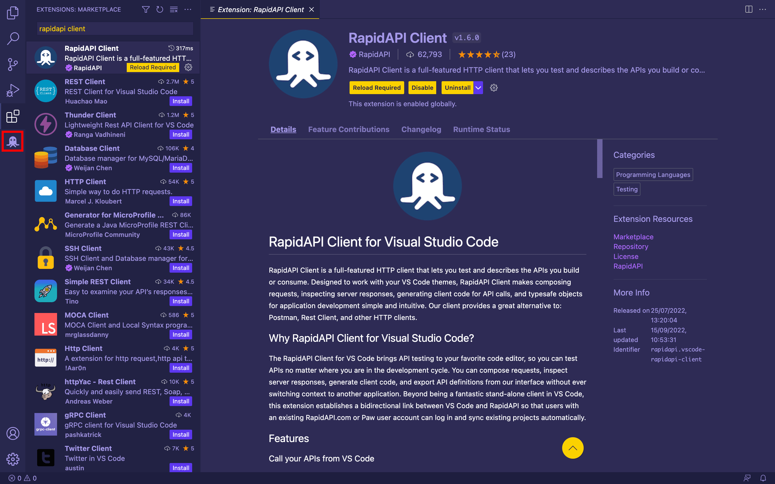Open the Repository resource link

(x=630, y=247)
